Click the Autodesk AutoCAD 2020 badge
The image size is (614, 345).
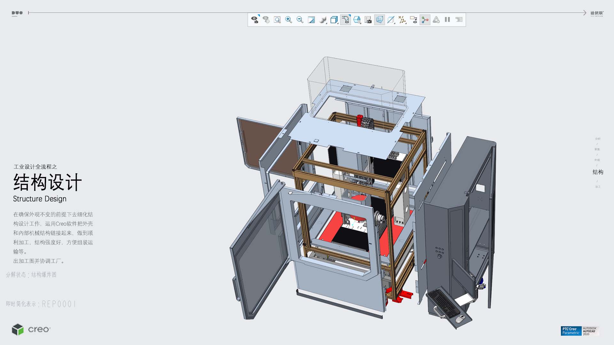coord(590,331)
